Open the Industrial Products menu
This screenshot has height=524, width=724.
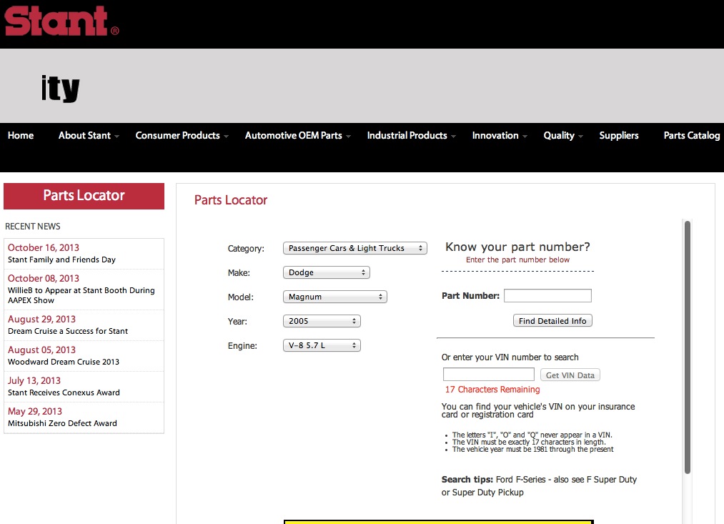point(407,135)
